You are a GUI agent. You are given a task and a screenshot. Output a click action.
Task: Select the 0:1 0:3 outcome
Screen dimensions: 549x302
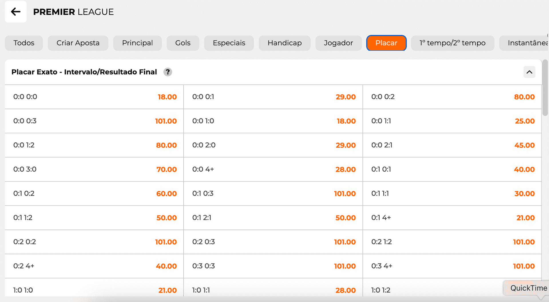273,194
